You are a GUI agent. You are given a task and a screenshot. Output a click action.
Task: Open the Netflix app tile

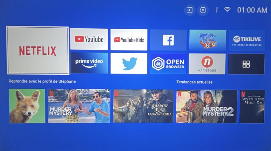pos(38,50)
